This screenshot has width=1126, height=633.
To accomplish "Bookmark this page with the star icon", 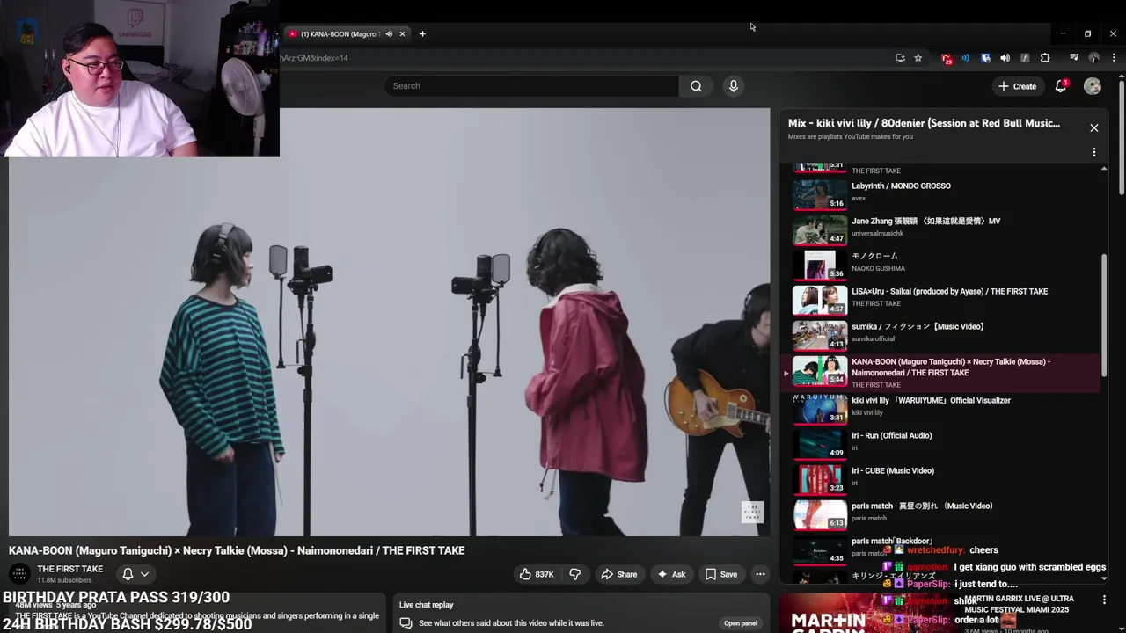I will point(918,58).
